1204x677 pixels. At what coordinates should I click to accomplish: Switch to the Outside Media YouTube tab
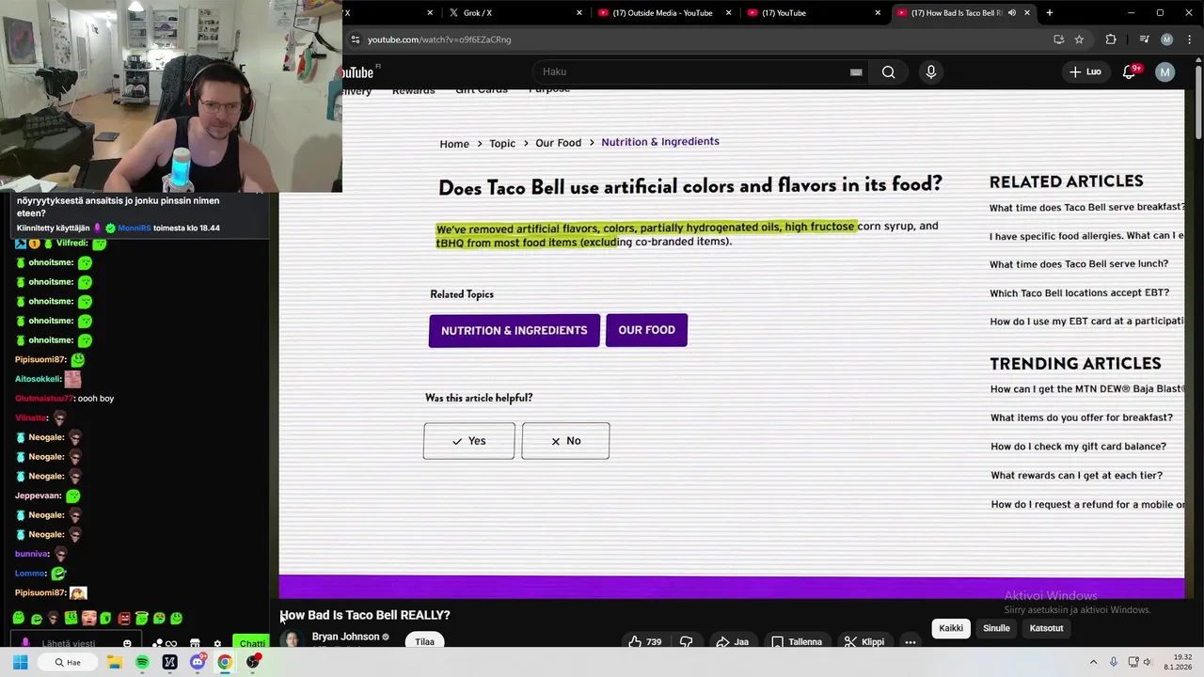(x=663, y=13)
